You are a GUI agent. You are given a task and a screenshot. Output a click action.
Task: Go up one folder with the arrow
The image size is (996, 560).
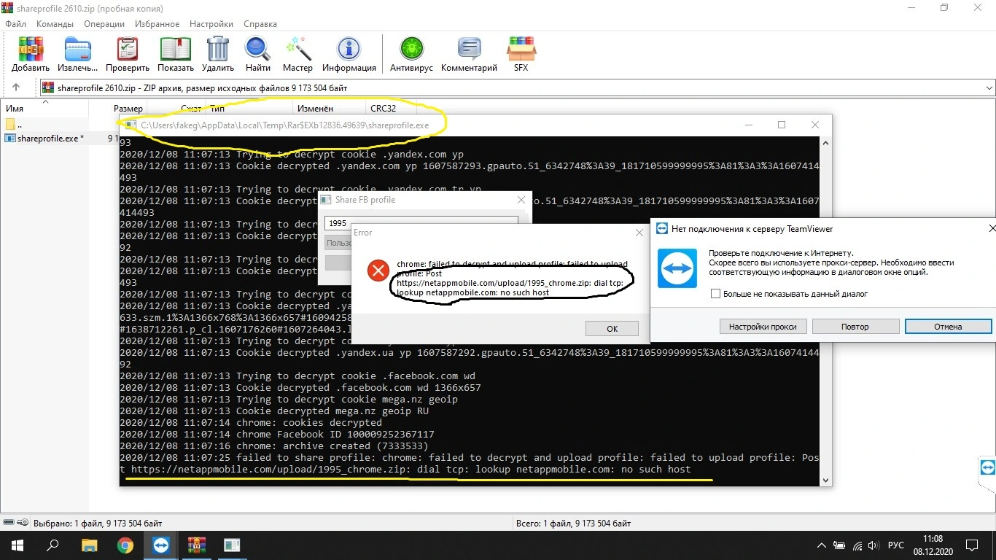(x=16, y=88)
